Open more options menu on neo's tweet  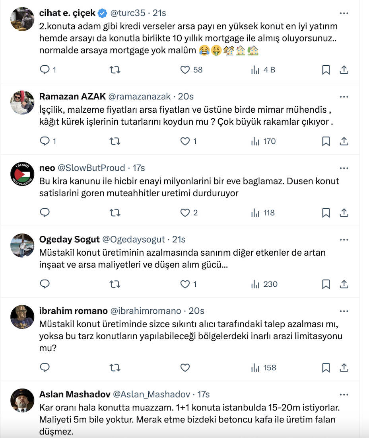(344, 168)
